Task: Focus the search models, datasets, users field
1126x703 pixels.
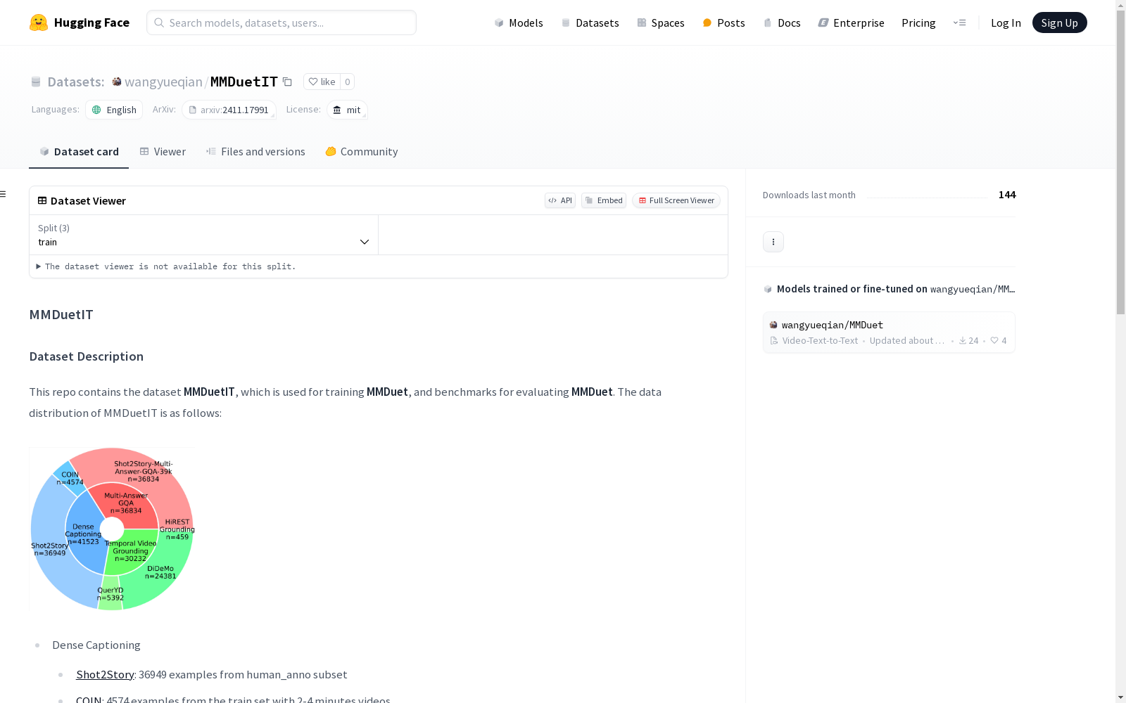Action: click(x=281, y=22)
